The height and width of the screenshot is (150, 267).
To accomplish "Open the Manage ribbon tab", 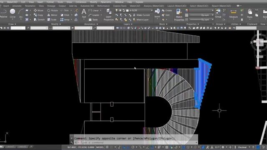I will coord(51,6).
